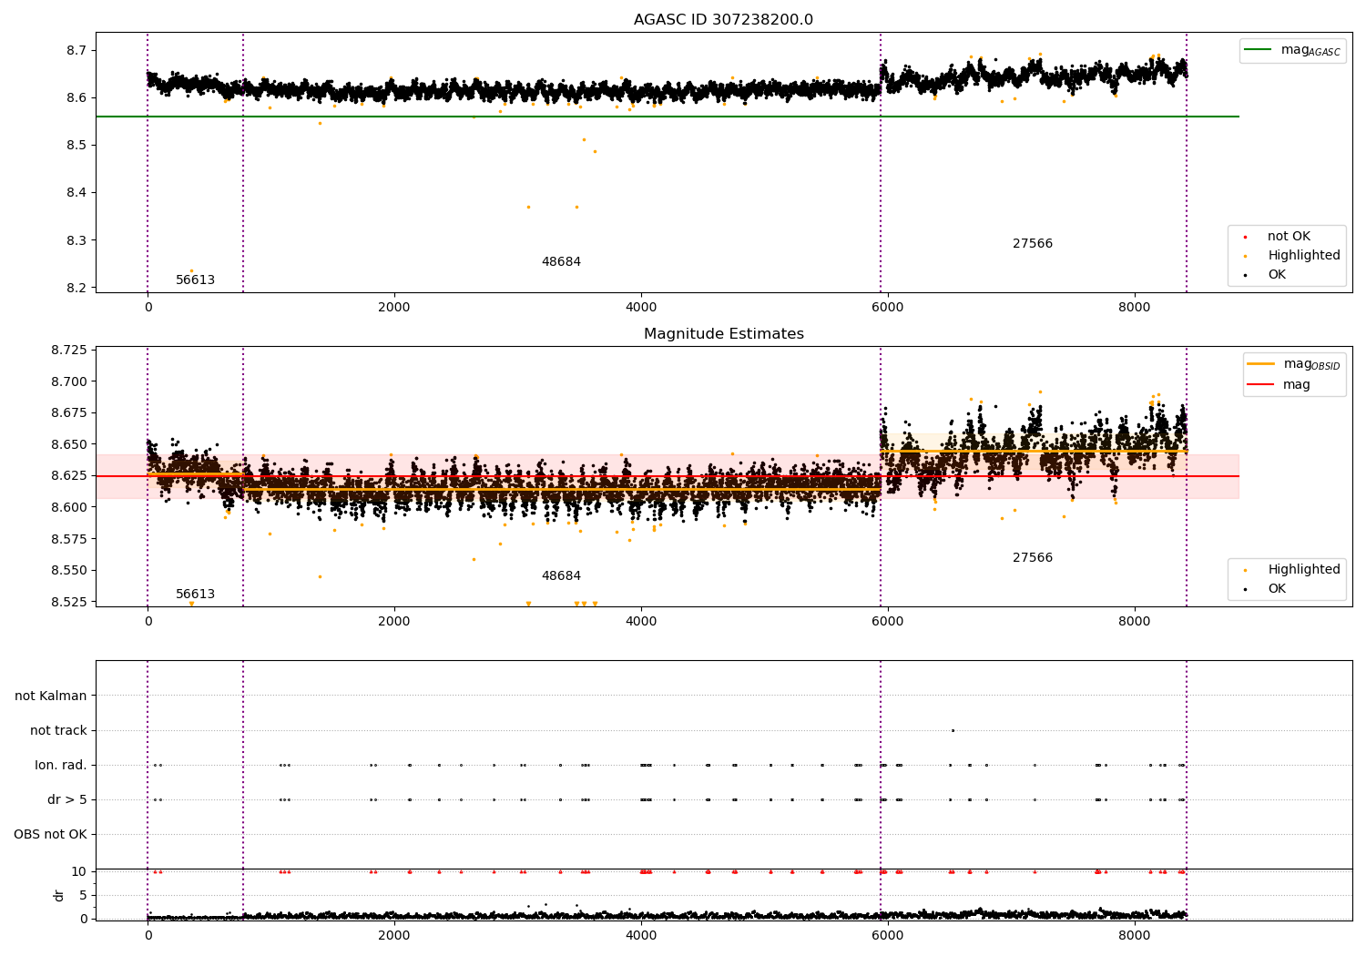Click the 'Magnitude Estimates' plot title

point(723,334)
